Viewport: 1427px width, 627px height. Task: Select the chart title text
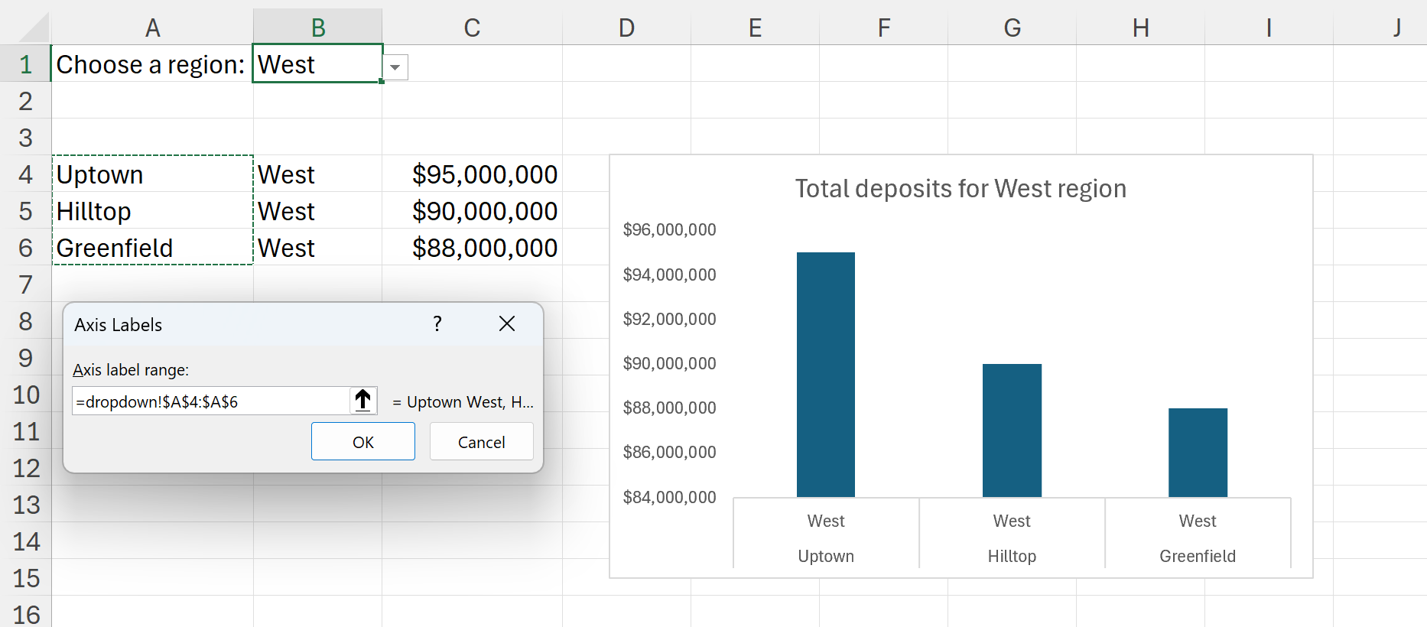click(x=960, y=189)
